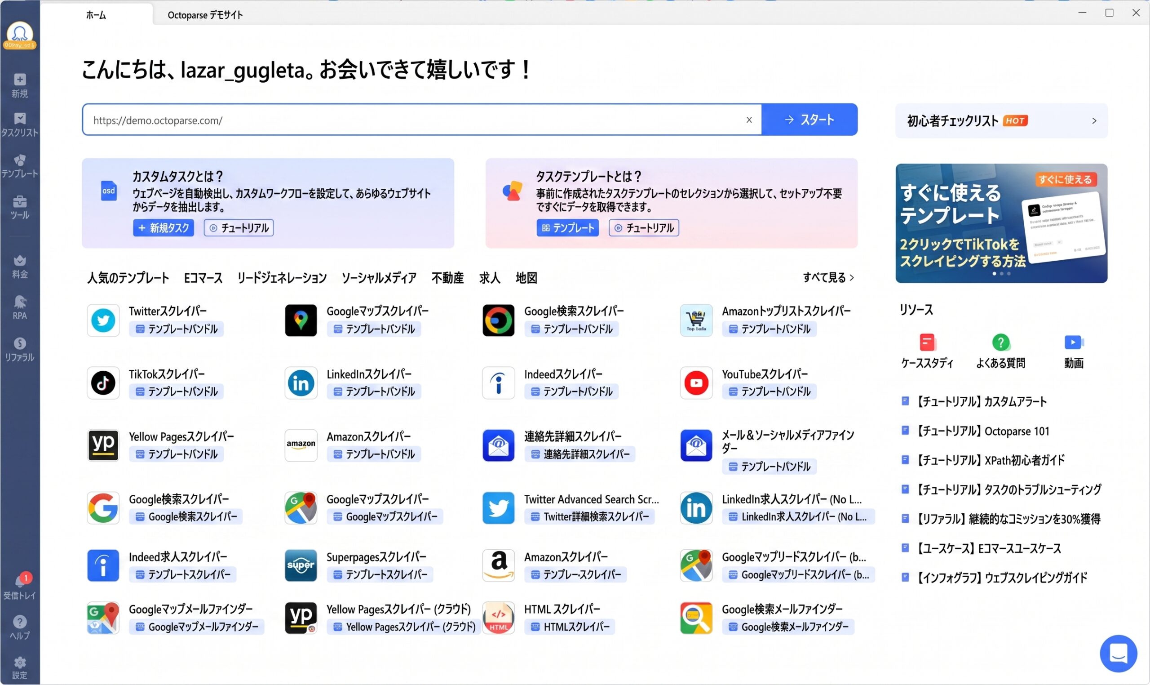Open ツール toolbox in the sidebar
This screenshot has width=1150, height=685.
click(x=19, y=208)
